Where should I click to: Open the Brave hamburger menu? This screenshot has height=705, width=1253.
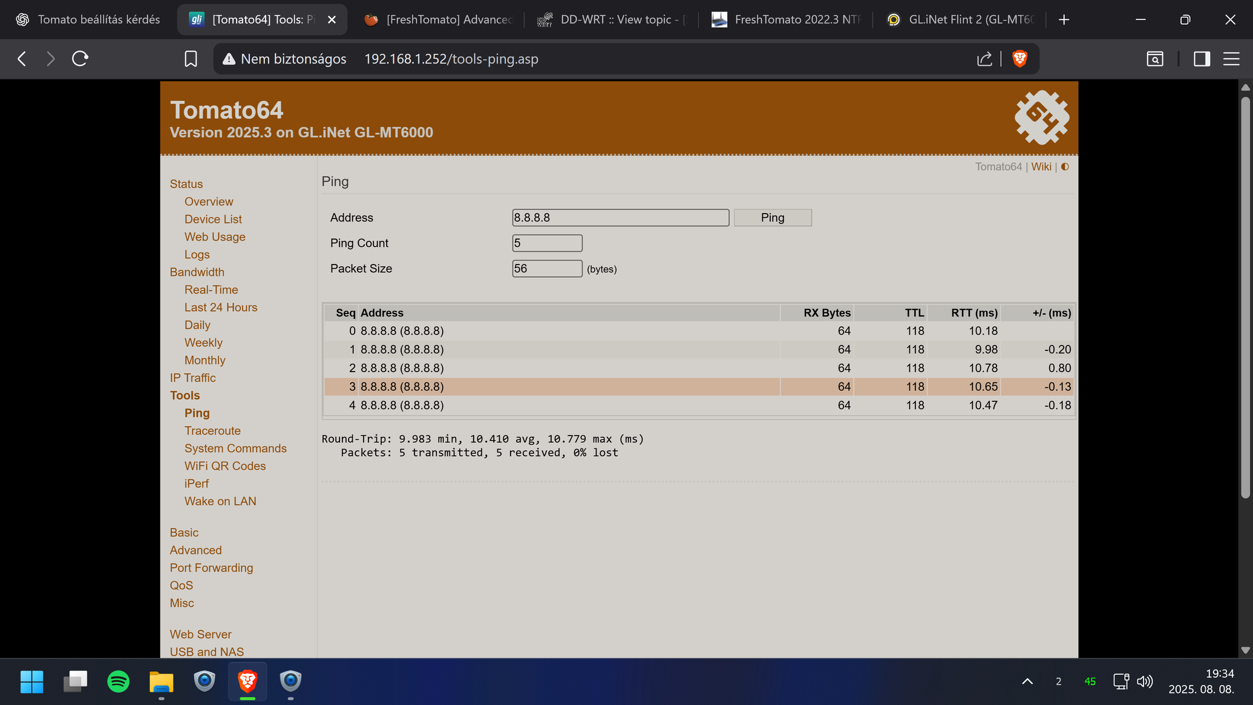[1231, 59]
